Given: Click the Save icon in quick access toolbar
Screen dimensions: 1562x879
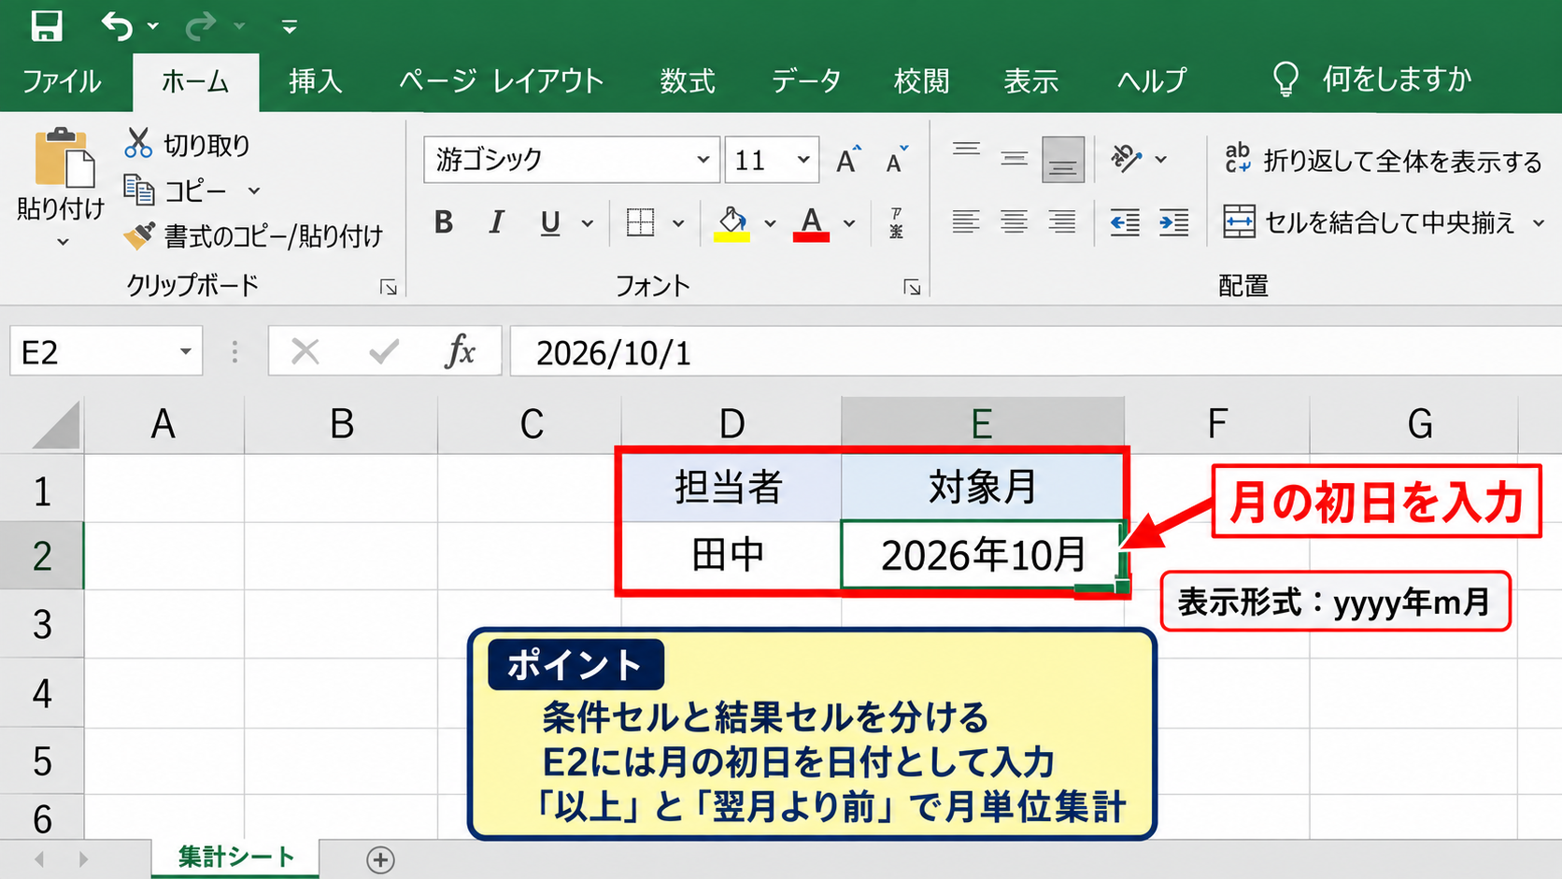Looking at the screenshot, I should (x=46, y=25).
